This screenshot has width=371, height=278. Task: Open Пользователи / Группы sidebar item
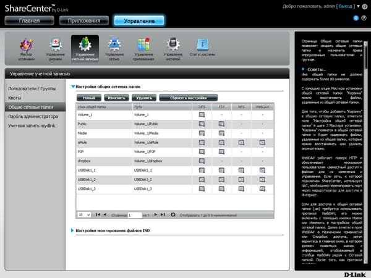pyautogui.click(x=32, y=88)
